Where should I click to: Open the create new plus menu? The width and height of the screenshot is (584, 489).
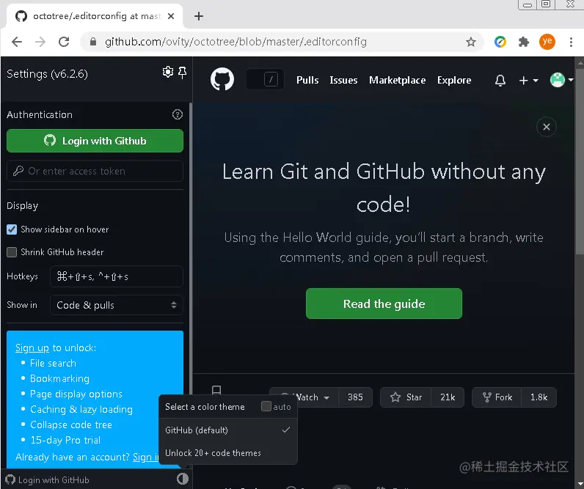click(x=528, y=80)
